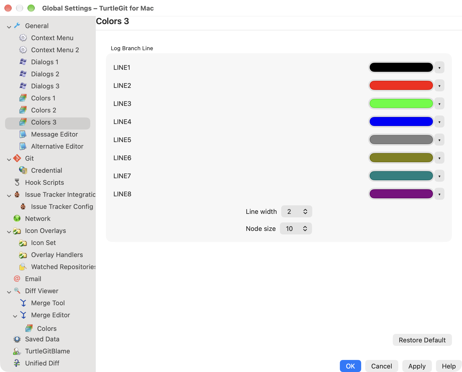Click the gear icon beside Context Menu 2
This screenshot has height=372, width=462.
tap(23, 50)
